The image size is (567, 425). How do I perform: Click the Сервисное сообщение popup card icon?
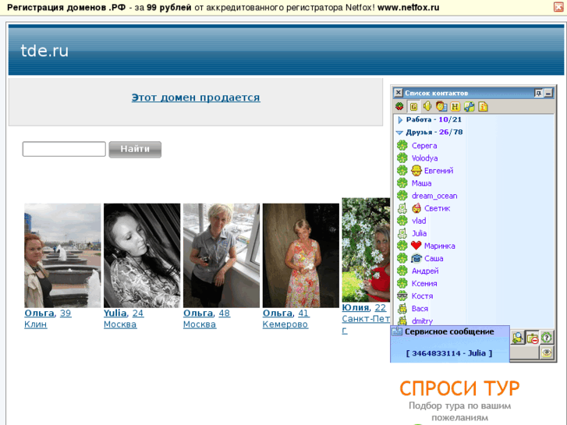397,331
